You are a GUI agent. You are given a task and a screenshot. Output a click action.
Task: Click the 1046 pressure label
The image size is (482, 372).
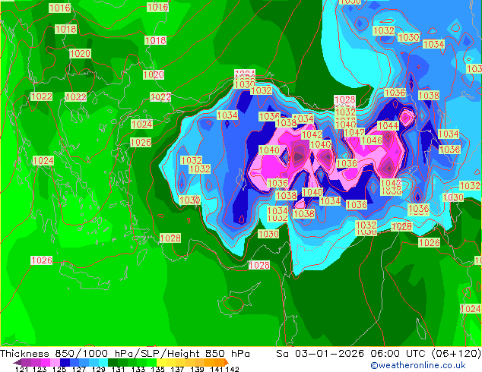[x=371, y=140]
